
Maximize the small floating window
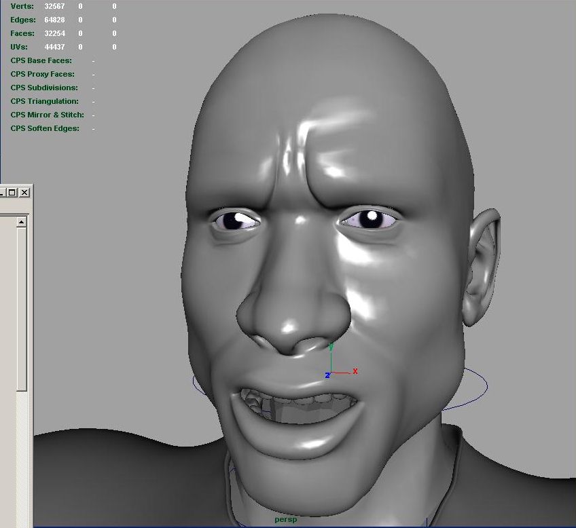click(x=12, y=193)
